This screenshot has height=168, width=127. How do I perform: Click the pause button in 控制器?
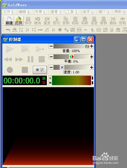pos(31,59)
